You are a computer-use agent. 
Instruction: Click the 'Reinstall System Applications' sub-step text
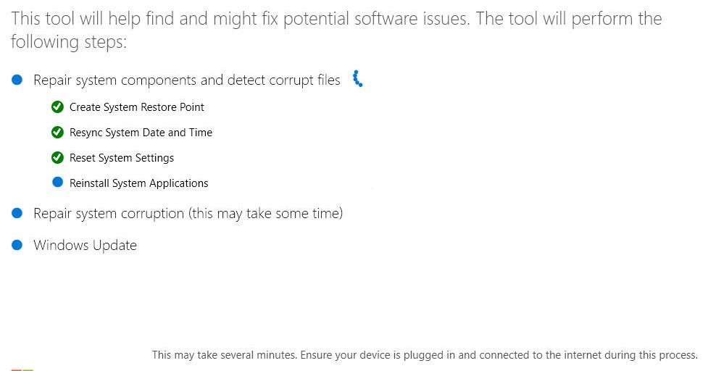[138, 183]
